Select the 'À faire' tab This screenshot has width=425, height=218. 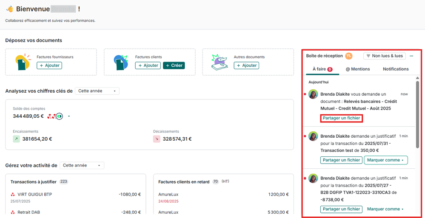click(322, 69)
